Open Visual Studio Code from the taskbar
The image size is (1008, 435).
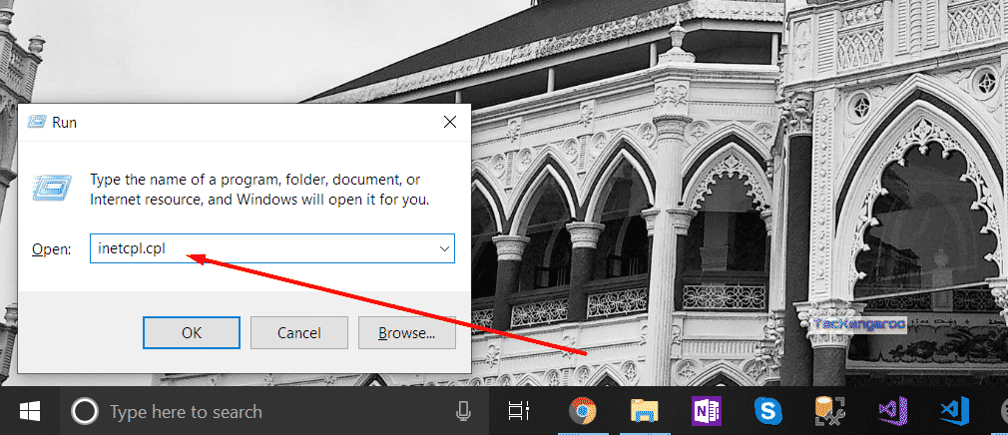click(950, 411)
